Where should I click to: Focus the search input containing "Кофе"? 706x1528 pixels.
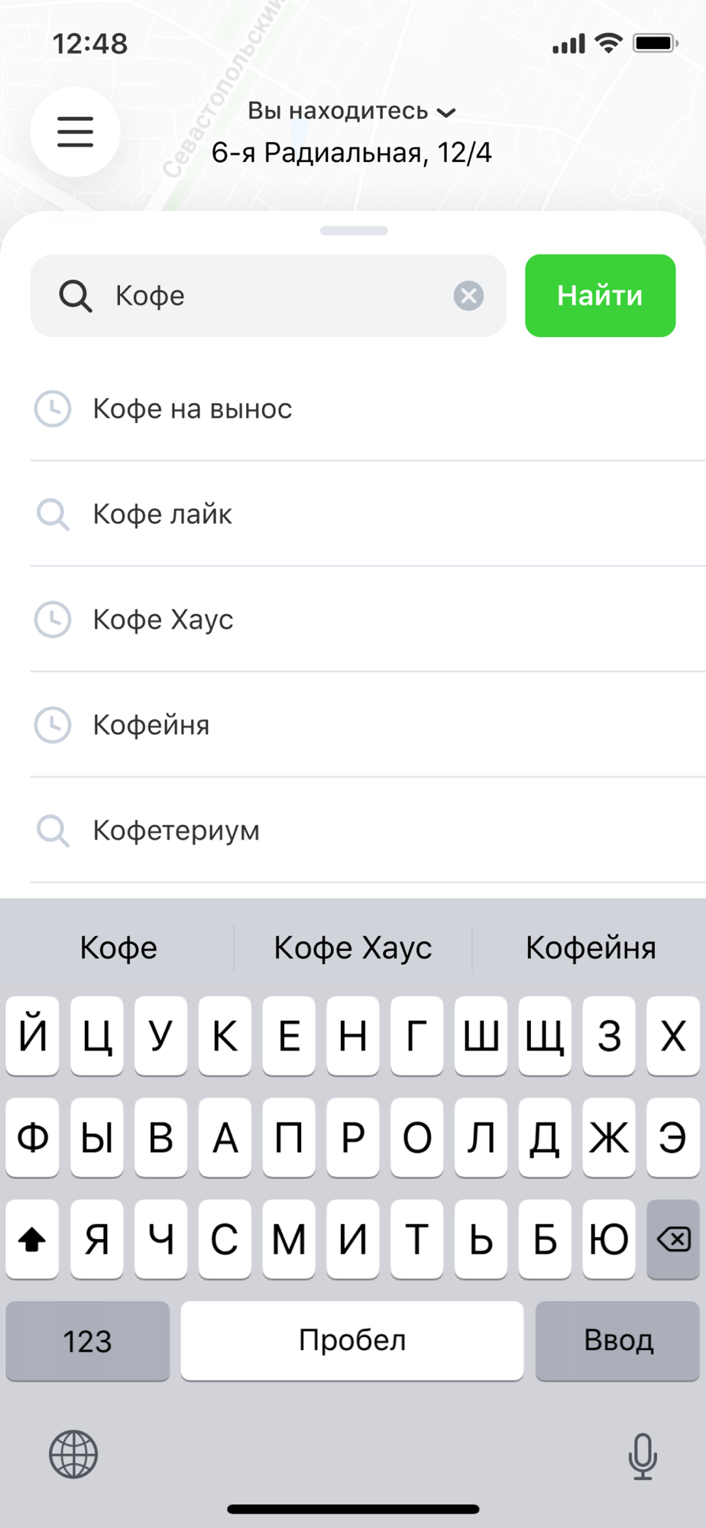click(x=268, y=296)
